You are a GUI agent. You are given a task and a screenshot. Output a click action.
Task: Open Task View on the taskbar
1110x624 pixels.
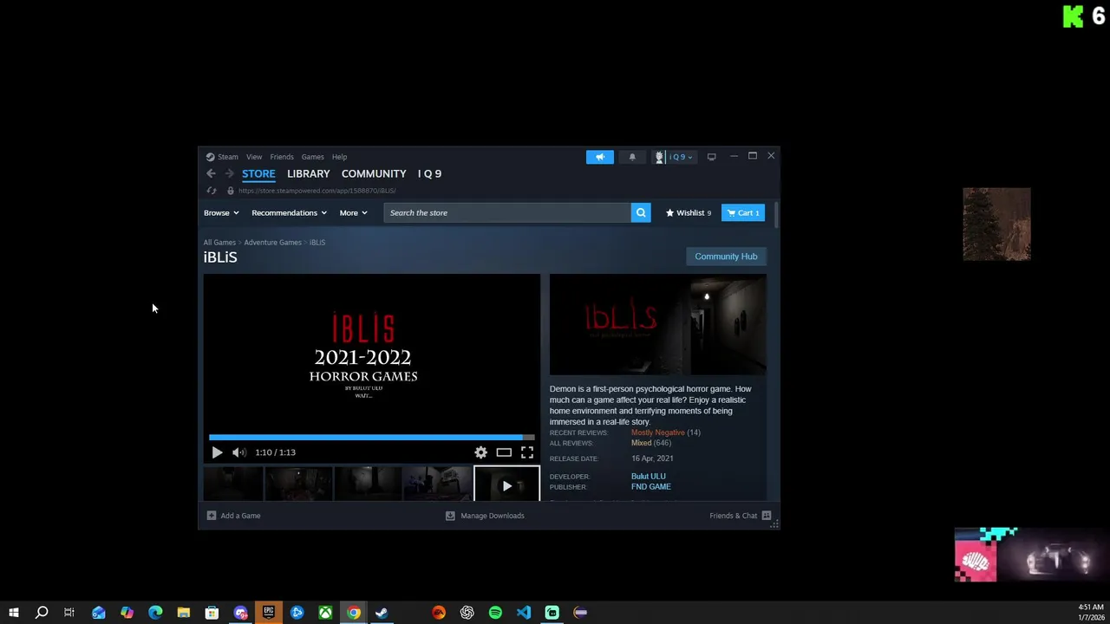pyautogui.click(x=69, y=613)
